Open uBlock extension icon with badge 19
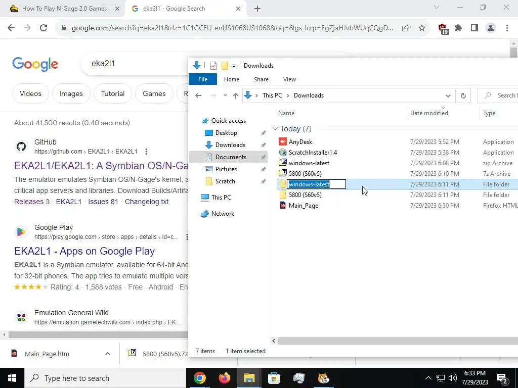This screenshot has width=518, height=388. pos(443,29)
